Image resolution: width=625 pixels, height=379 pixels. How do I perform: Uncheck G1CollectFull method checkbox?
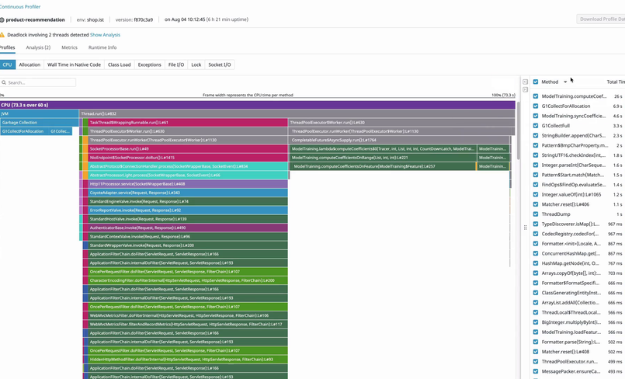[535, 126]
